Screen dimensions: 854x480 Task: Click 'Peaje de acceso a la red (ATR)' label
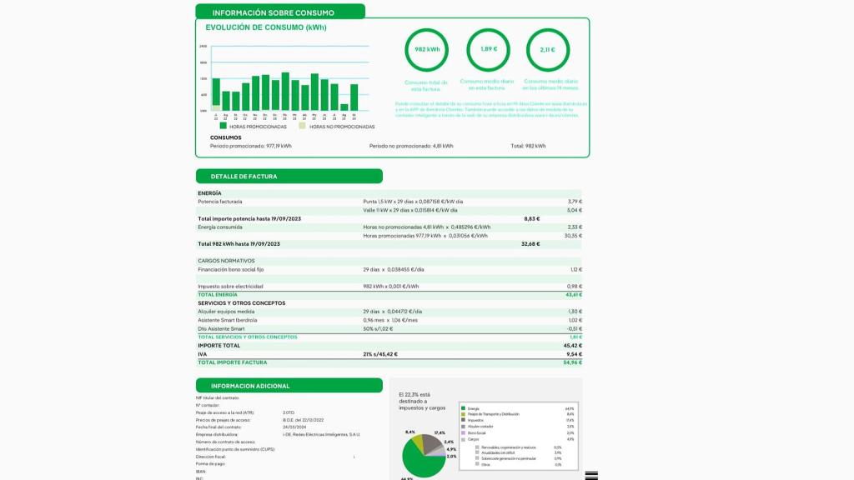coord(225,412)
